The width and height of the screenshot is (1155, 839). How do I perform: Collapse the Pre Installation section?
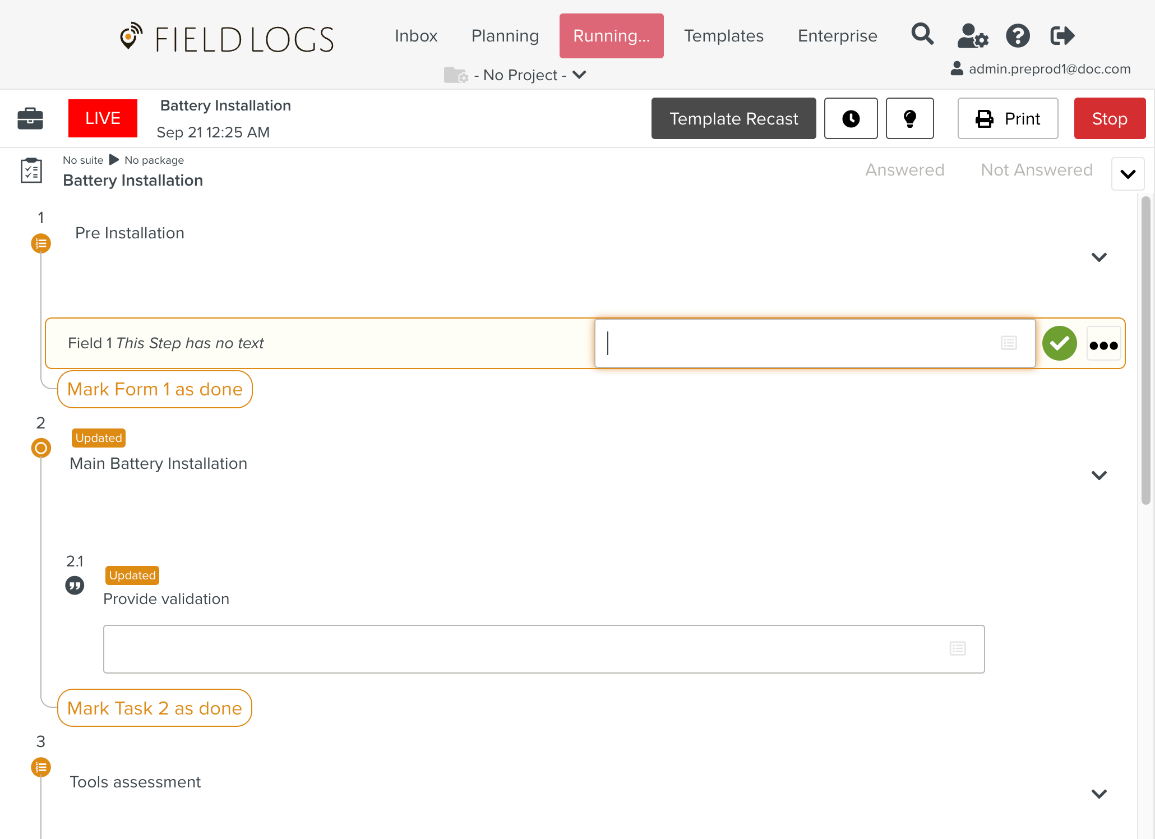(1099, 257)
